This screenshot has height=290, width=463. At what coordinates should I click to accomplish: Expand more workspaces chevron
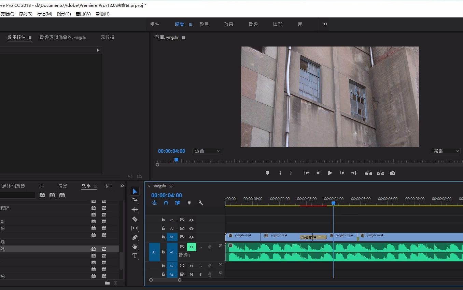325,24
